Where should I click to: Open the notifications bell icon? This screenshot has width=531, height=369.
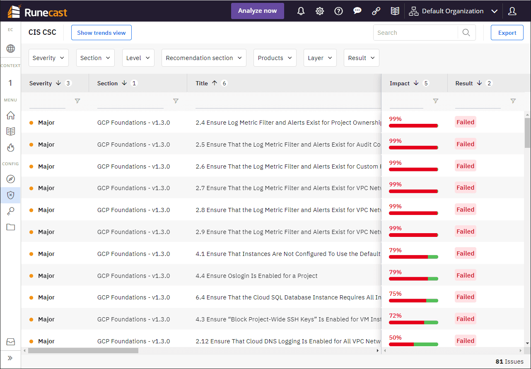tap(301, 11)
